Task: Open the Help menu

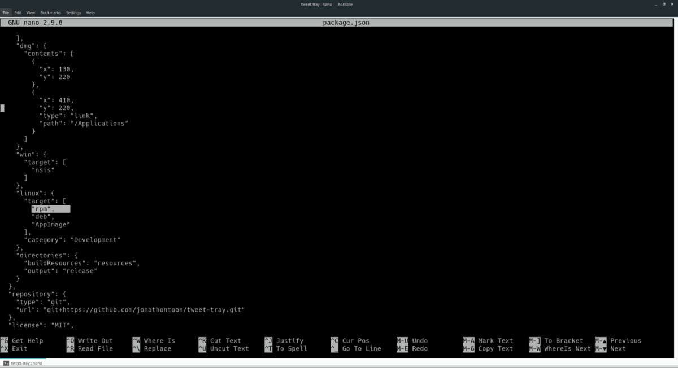Action: [x=90, y=12]
